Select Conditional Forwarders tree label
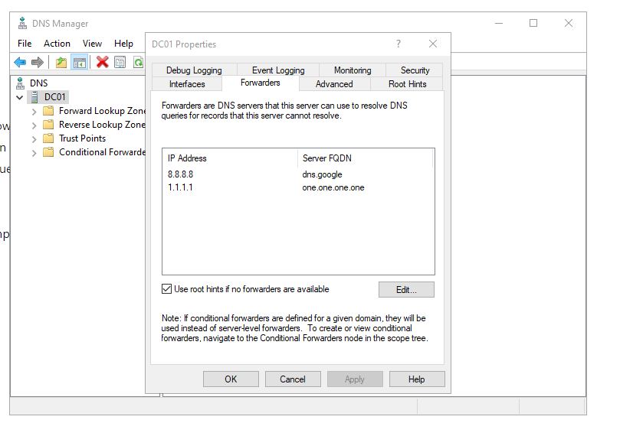The image size is (620, 423). pos(102,152)
